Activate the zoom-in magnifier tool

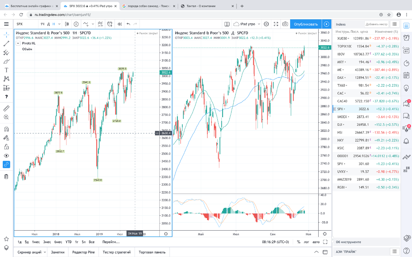point(6,117)
